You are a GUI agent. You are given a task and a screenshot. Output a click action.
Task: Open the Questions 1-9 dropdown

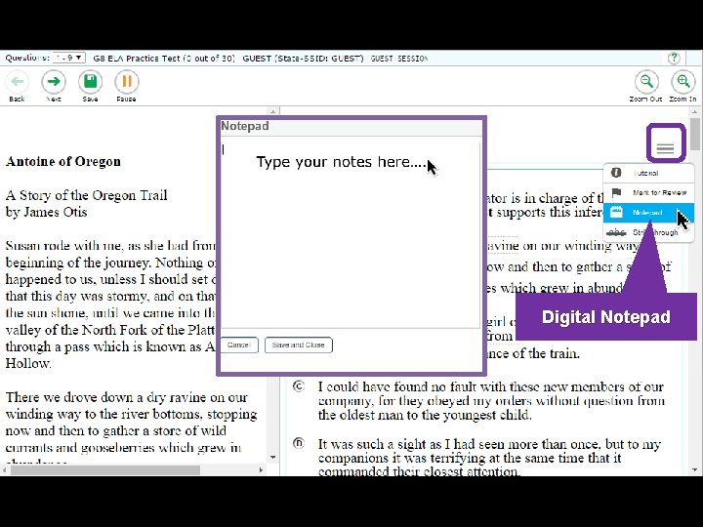pos(68,58)
